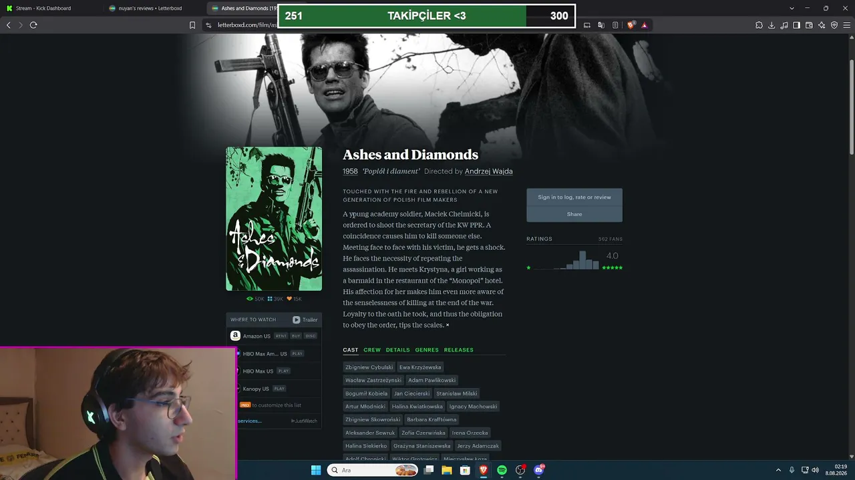Screen dimensions: 855x480
Task: Click PLAY next to HBO Max US
Action: 284,371
